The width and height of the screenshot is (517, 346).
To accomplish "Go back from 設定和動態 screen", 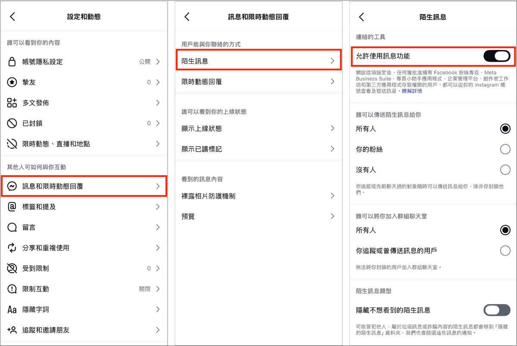I will tap(12, 17).
